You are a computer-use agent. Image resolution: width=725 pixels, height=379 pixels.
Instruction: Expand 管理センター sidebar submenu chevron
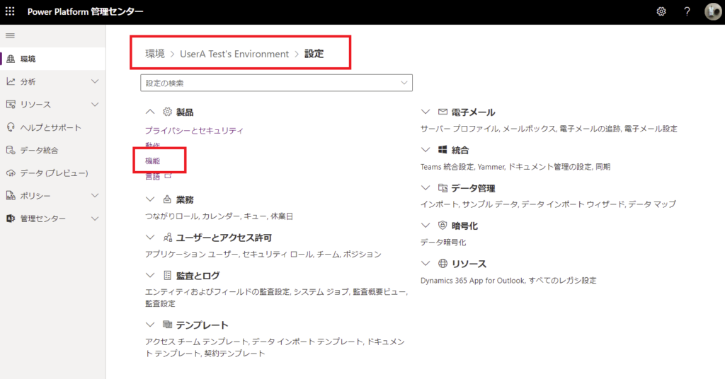tap(95, 218)
